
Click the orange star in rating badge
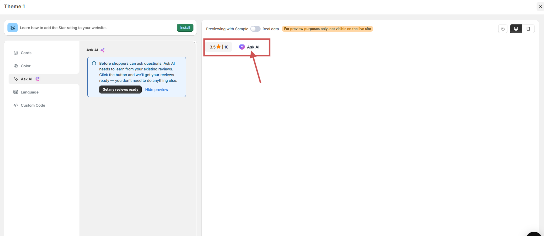[x=219, y=47]
